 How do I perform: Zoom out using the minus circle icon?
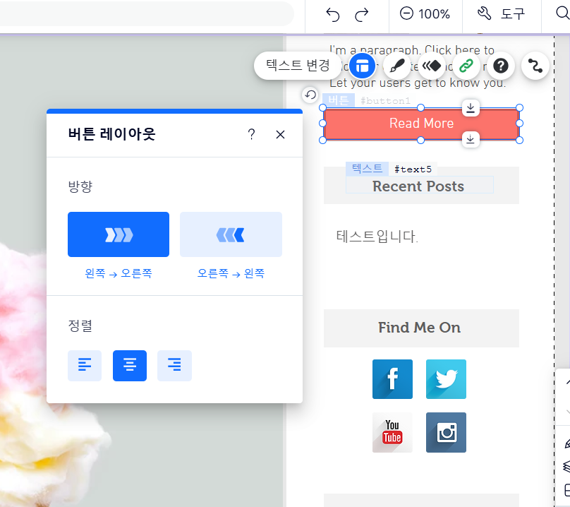click(x=406, y=14)
